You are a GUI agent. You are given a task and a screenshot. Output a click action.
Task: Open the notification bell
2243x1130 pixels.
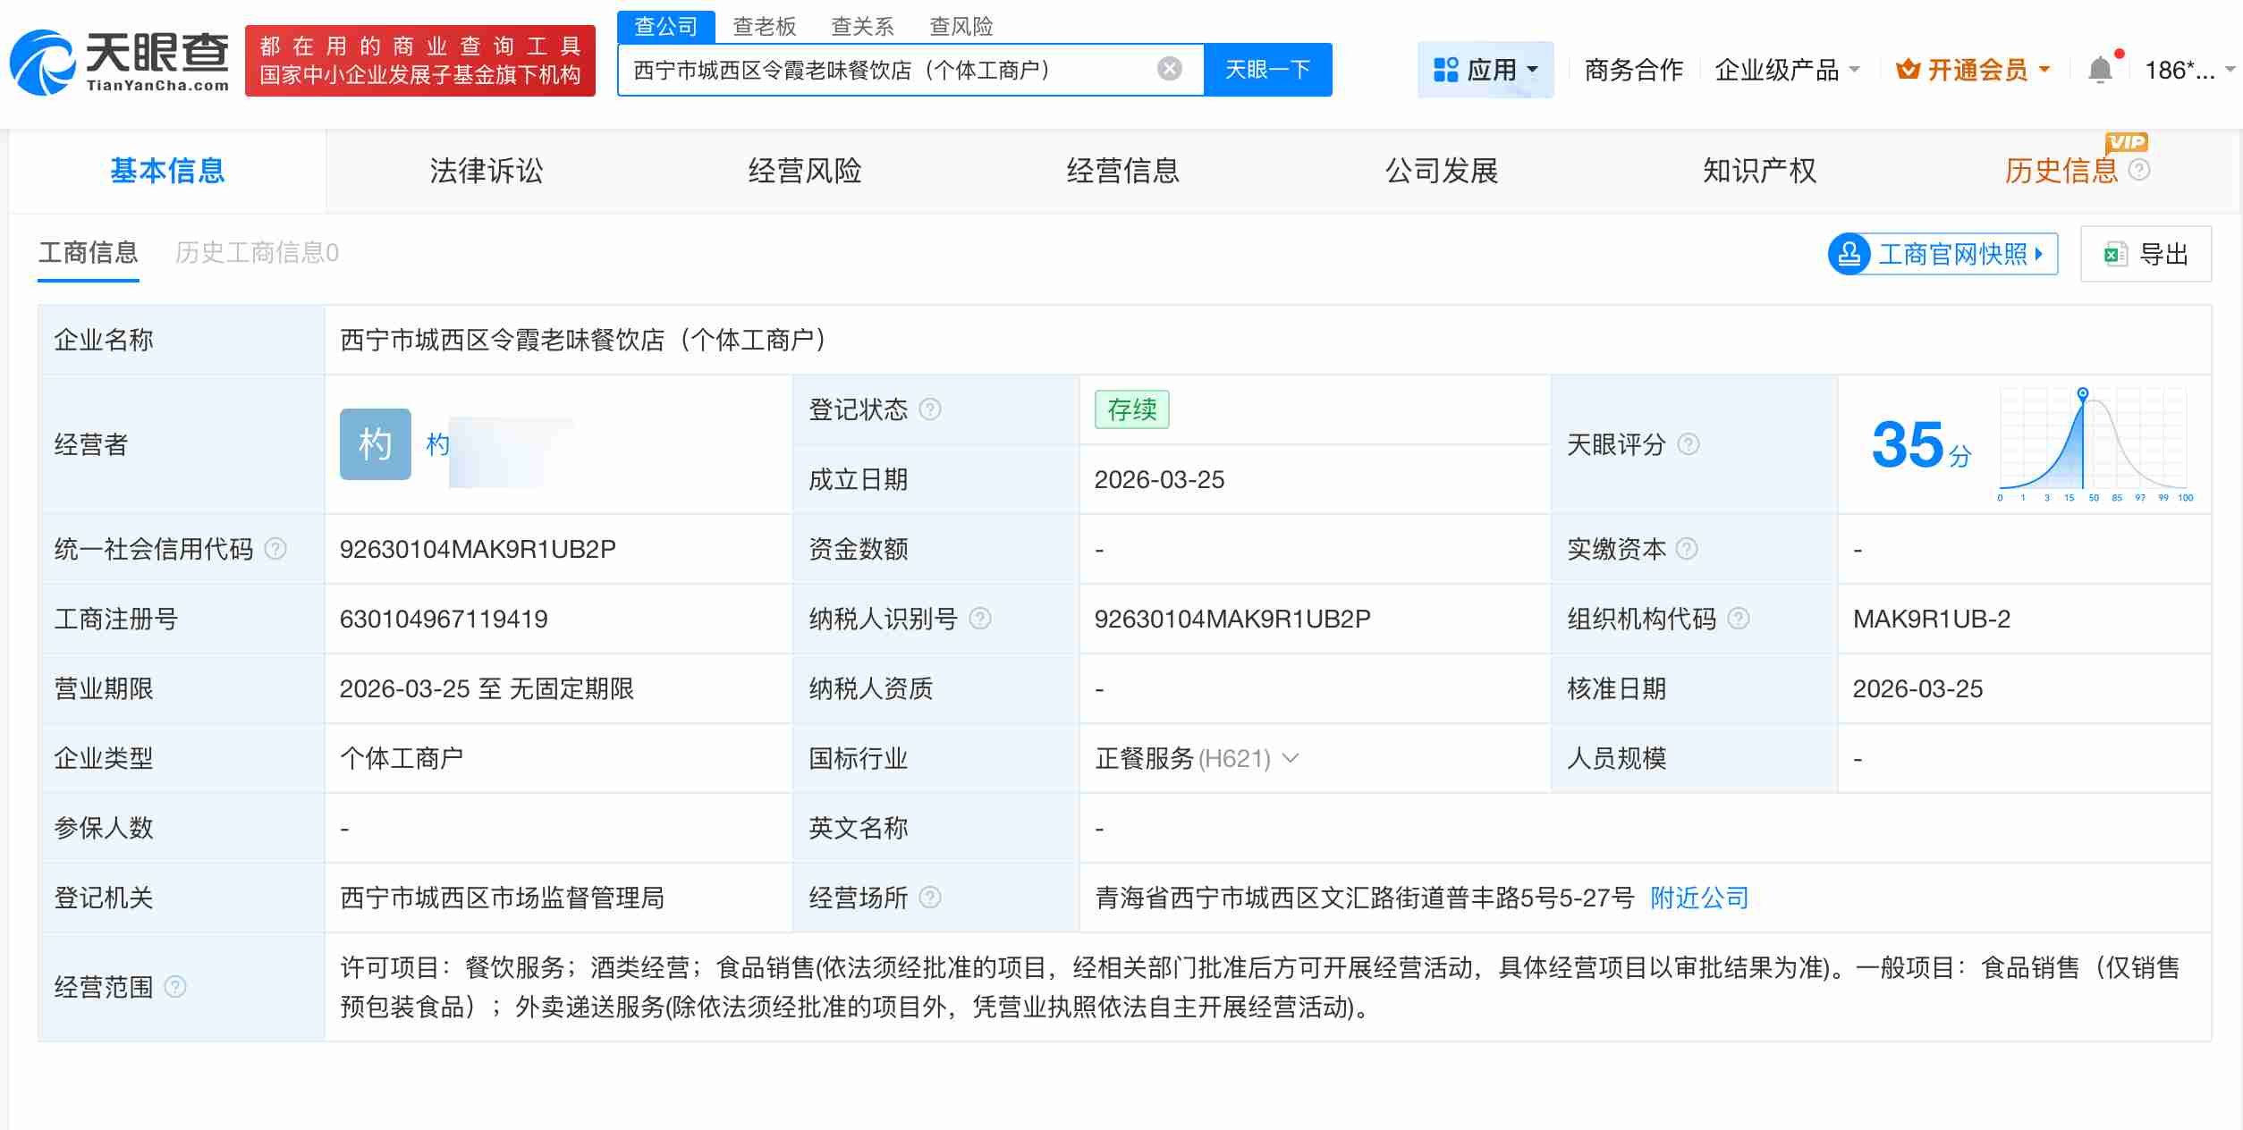click(2100, 69)
